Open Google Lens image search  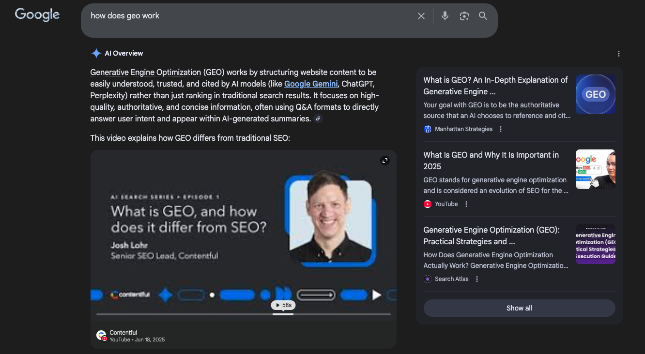[x=464, y=16]
